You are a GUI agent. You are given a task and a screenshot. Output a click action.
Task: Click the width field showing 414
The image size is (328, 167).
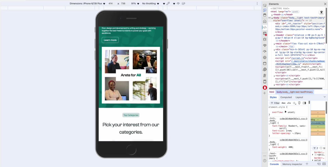click(x=111, y=4)
